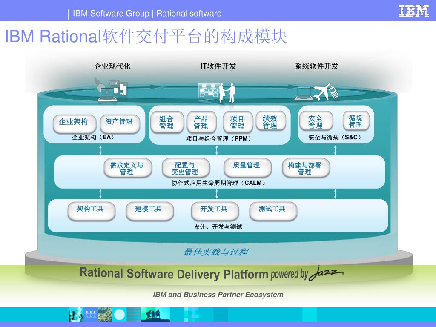Open the 配置与变更管理 module
This screenshot has height=327, width=436.
point(186,168)
